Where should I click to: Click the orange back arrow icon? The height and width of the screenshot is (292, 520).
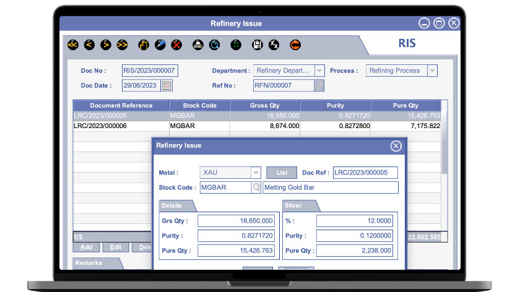(x=295, y=45)
